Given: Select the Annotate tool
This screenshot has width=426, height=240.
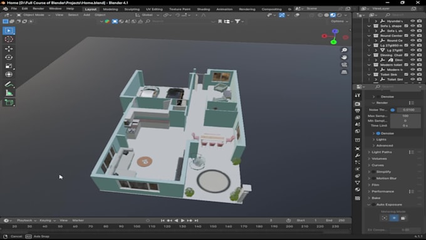Looking at the screenshot, I should (9, 85).
